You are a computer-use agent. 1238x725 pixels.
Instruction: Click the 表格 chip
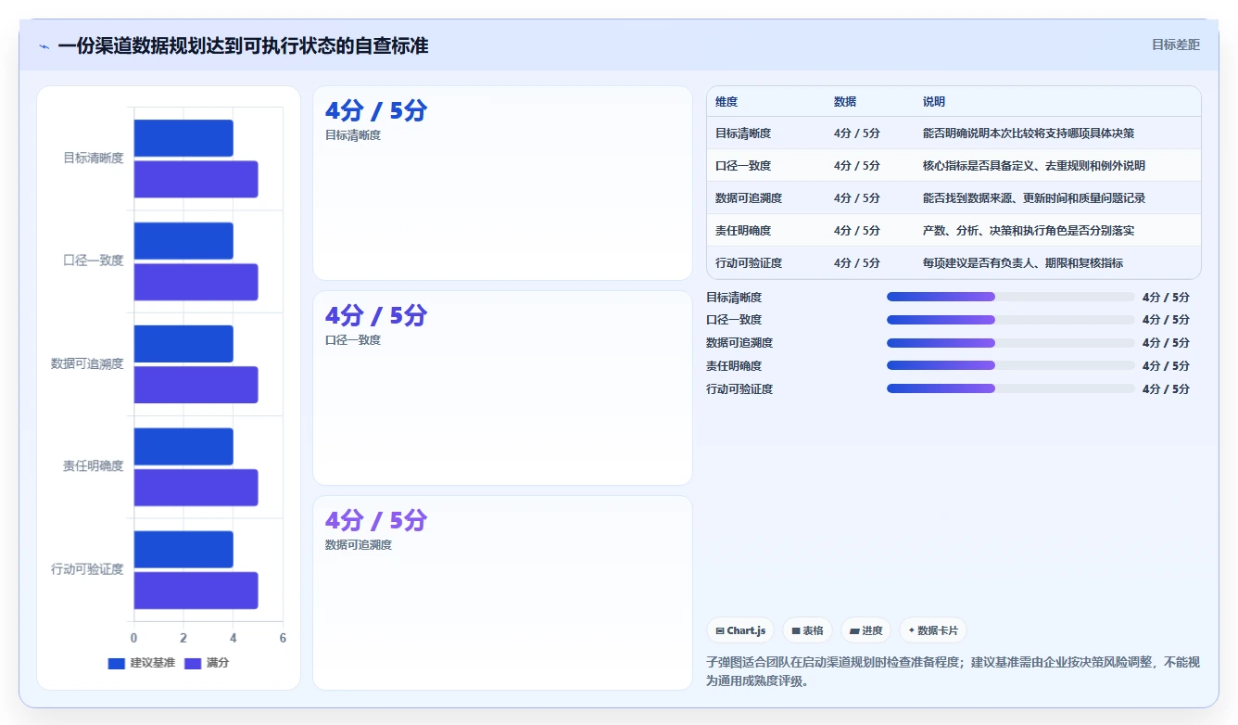tap(807, 630)
